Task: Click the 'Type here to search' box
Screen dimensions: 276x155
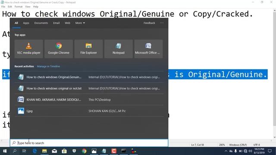Action: click(x=89, y=143)
